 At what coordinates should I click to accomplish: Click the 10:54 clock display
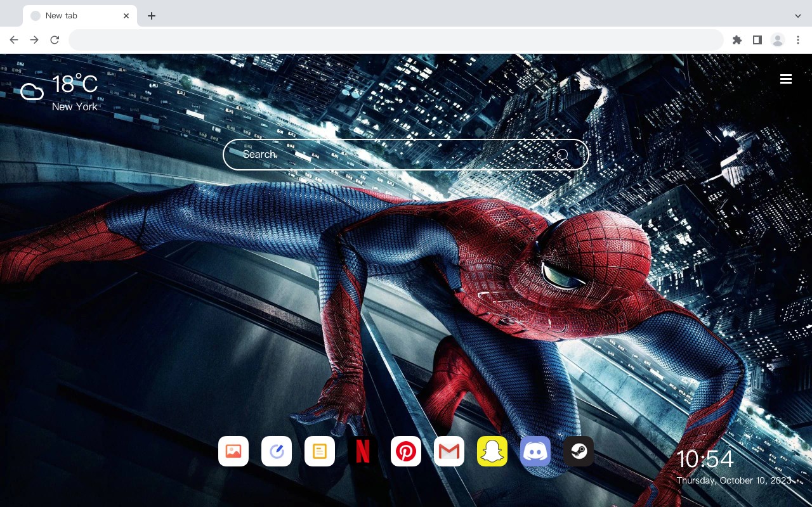(705, 459)
